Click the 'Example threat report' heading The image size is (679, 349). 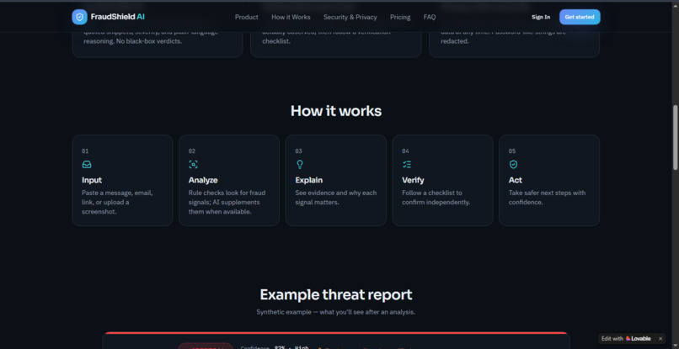[x=336, y=294]
